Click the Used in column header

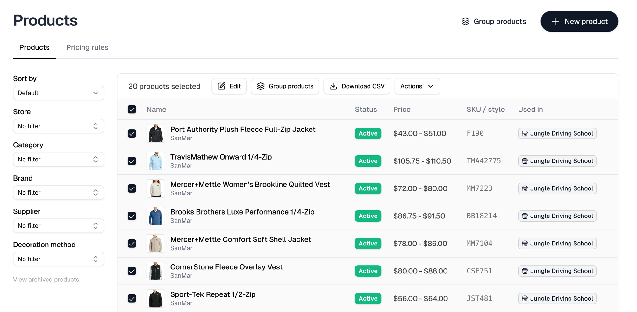click(531, 109)
